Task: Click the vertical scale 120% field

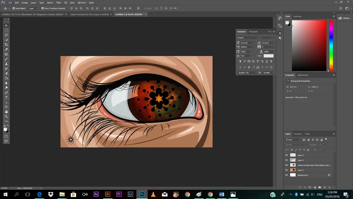Action: coord(245,52)
